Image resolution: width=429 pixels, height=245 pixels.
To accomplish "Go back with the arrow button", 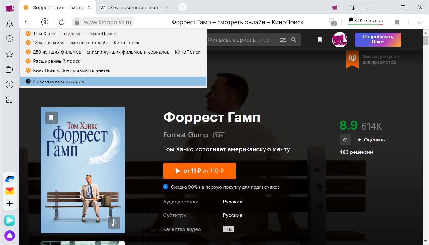I will (x=28, y=22).
